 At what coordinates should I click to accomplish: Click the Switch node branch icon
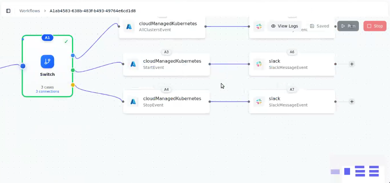(x=47, y=62)
